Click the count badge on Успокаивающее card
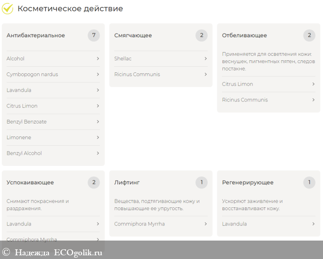The image size is (323, 259). [x=94, y=182]
